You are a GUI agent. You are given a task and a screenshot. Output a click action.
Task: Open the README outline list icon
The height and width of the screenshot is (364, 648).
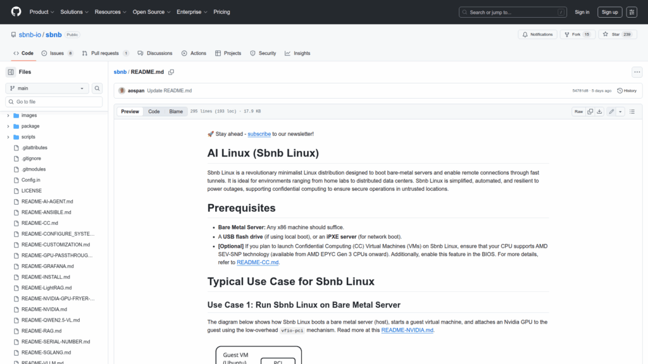[632, 111]
